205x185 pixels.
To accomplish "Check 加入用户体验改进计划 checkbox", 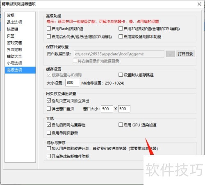I will [49, 148].
